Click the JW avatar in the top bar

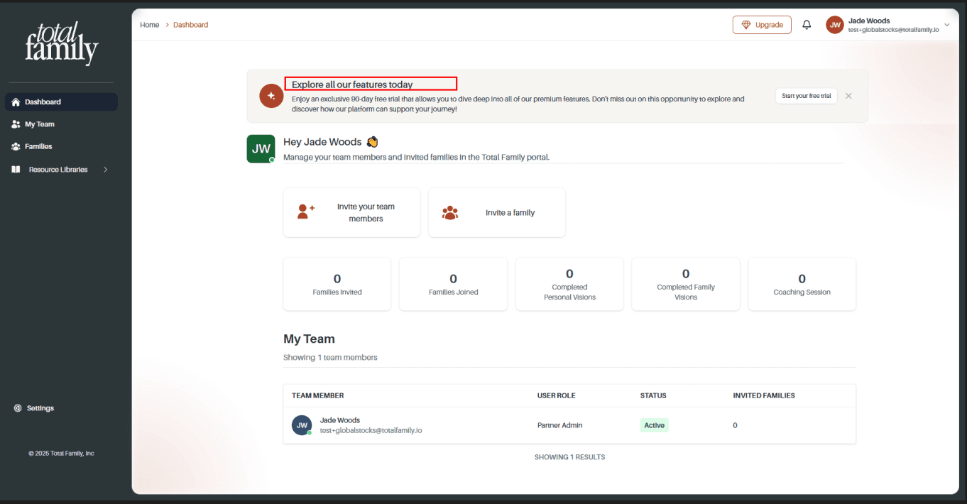(x=835, y=25)
